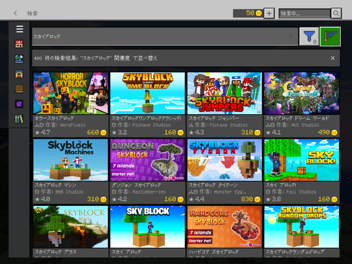Click the 4.4 star rating

196,199
